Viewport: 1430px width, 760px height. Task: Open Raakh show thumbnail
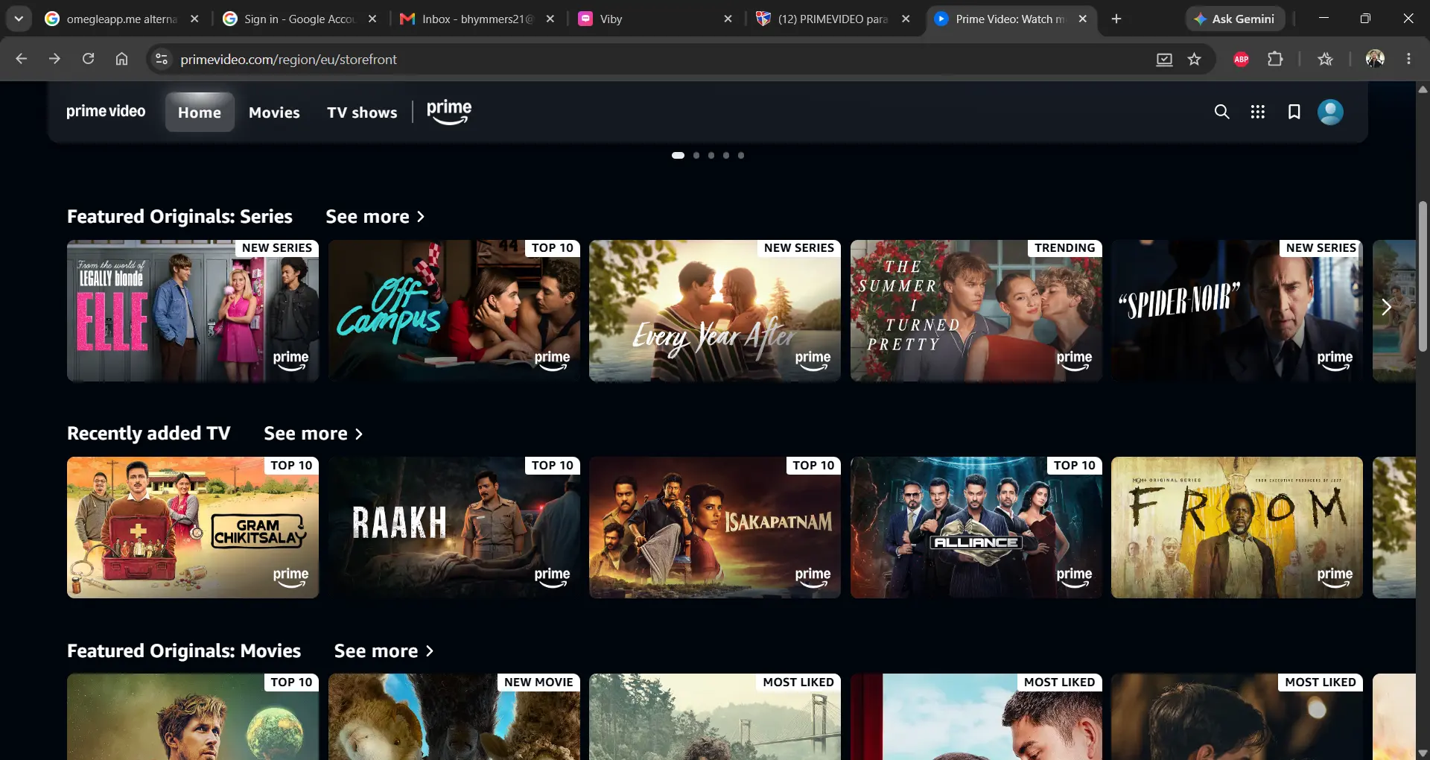(454, 528)
